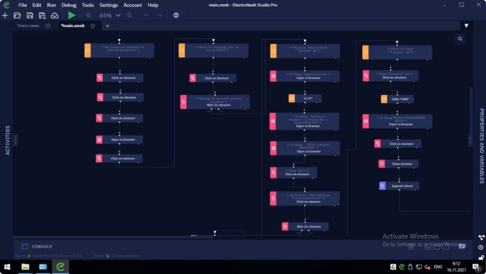Click the CONSOLE panel header label

click(42, 247)
